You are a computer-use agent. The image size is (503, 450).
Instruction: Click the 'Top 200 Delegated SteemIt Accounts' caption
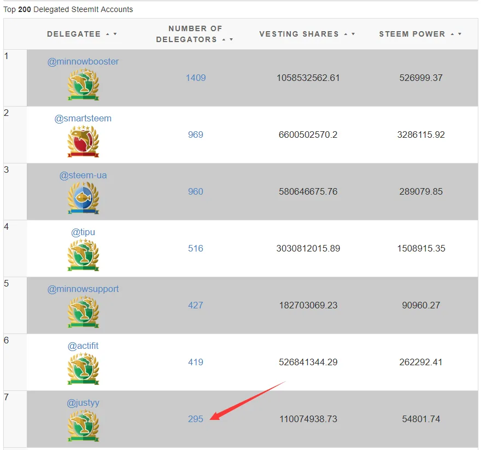click(68, 9)
